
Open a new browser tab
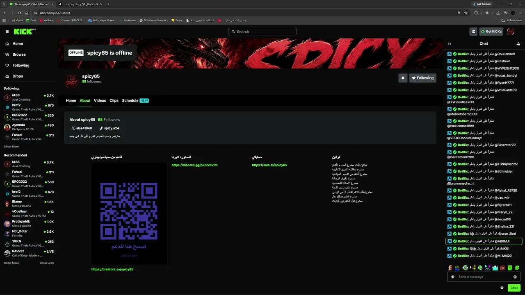click(x=108, y=4)
